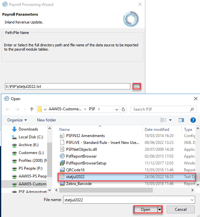Select the Downloads folder in the sidebar
The height and width of the screenshot is (217, 200).
click(x=28, y=129)
